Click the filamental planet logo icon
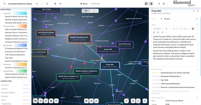Image resolution: width=201 pixels, height=105 pixels. click(x=5, y=4)
